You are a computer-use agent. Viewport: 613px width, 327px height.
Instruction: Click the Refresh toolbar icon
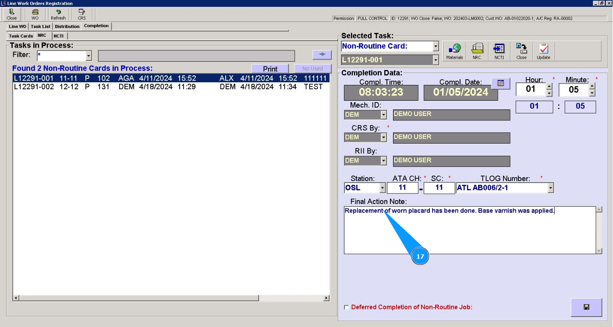(x=58, y=14)
